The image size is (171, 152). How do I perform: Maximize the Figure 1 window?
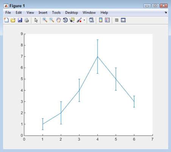click(x=155, y=6)
